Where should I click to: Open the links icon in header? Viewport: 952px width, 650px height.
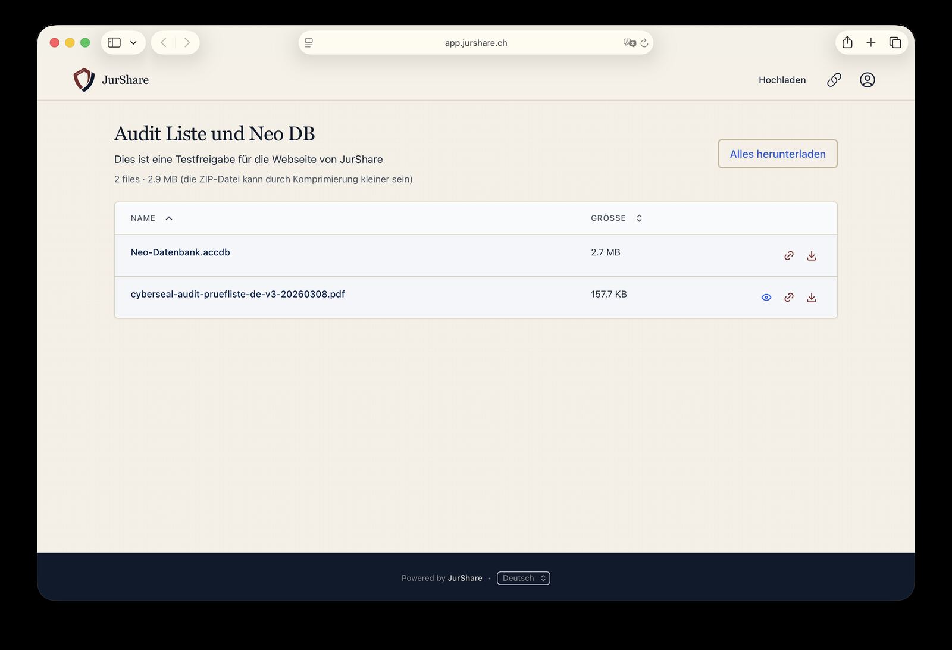[834, 80]
